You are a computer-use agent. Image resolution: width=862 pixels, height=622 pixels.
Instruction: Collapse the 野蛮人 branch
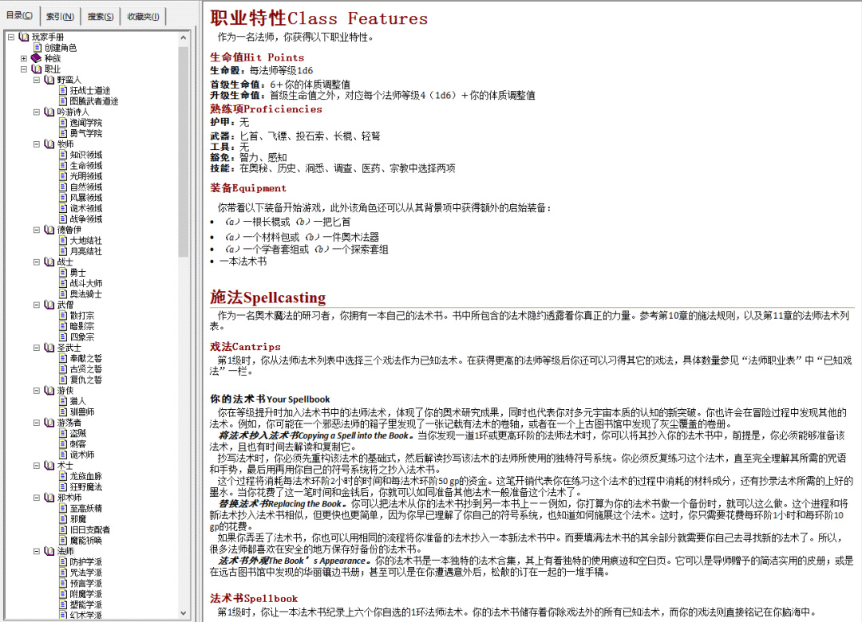tap(36, 80)
